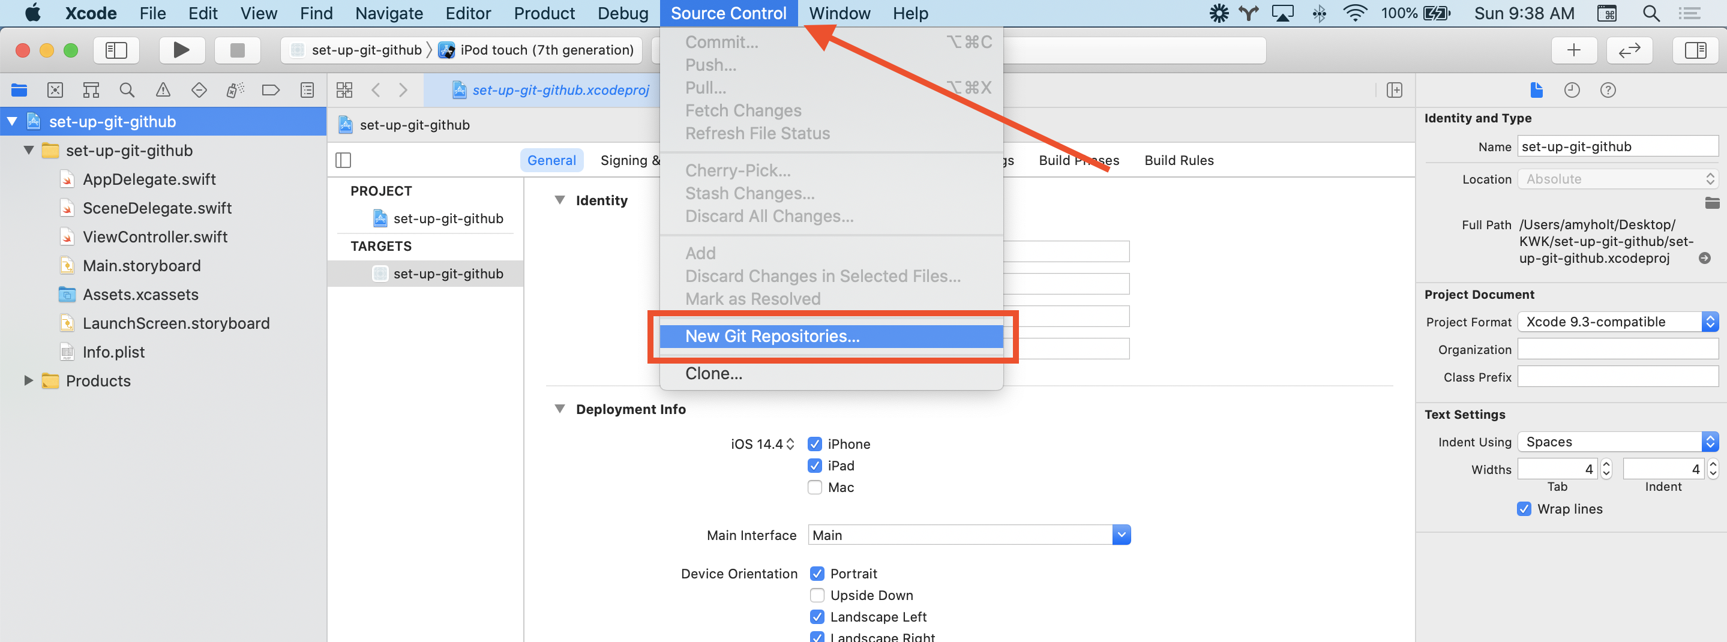Viewport: 1727px width, 642px height.
Task: Open the Test navigator diamond icon
Action: coord(199,90)
